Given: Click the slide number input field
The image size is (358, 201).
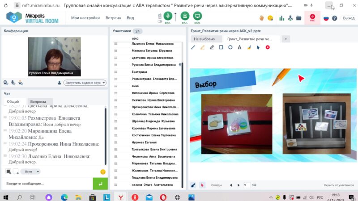Looking at the screenshot, I should (x=247, y=185).
